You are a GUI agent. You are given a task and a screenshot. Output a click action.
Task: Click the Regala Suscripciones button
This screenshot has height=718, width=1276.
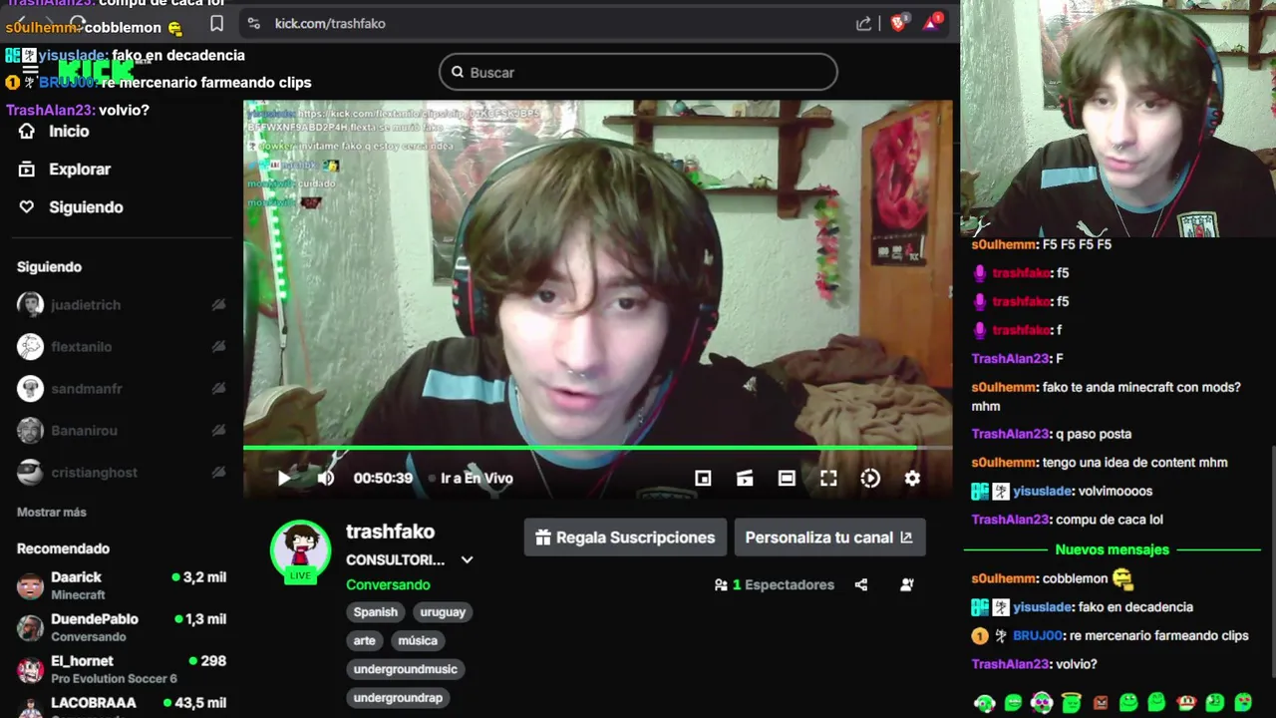pos(626,538)
